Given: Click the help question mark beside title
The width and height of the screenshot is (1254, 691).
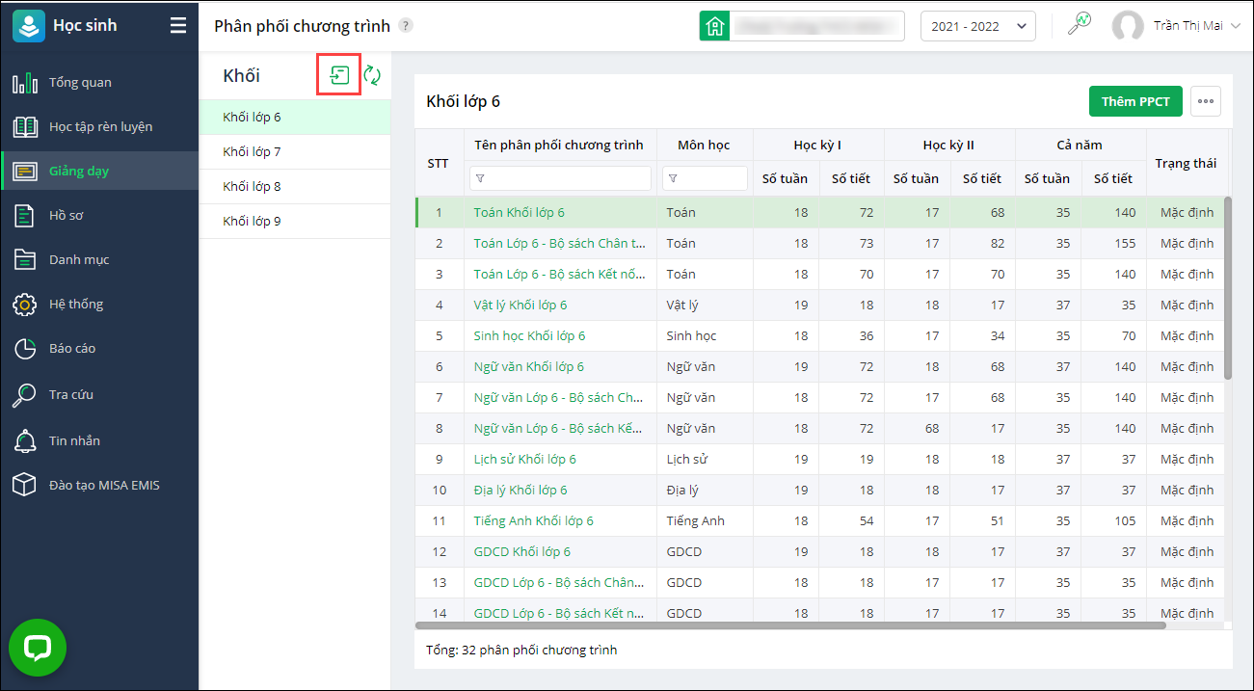Looking at the screenshot, I should point(406,26).
